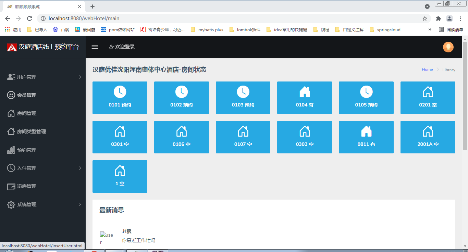Viewport: 468px width, 252px height.
Task: Open the 已导入 bookmark folder
Action: click(x=37, y=29)
